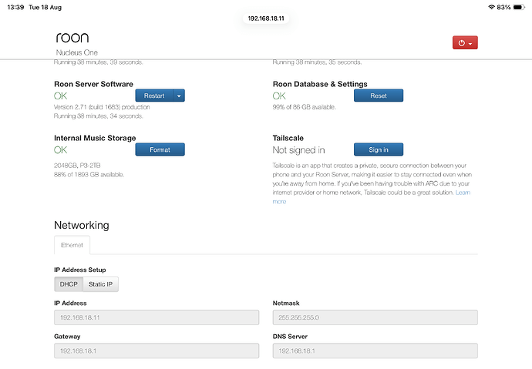Open the Tailscale Learn more link
This screenshot has height=369, width=532.
463,193
